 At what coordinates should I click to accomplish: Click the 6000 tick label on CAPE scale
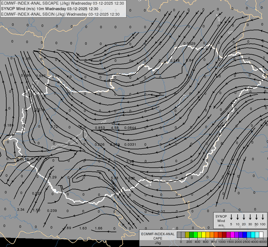coord(263,242)
